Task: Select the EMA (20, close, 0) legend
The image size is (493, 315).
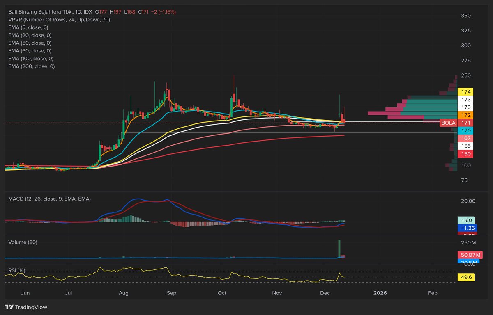Action: [30, 35]
